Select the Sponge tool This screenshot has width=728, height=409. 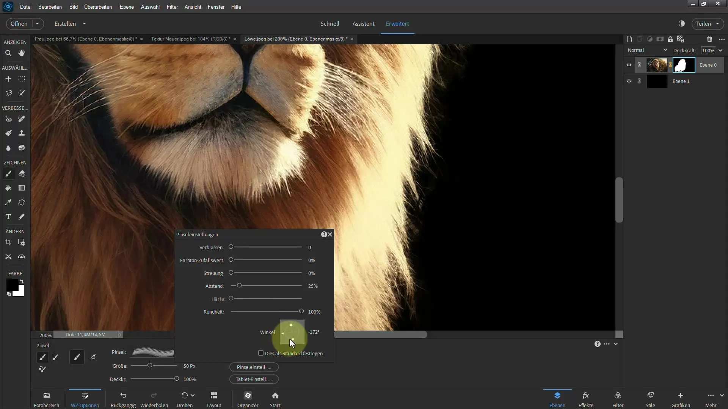[x=22, y=148]
